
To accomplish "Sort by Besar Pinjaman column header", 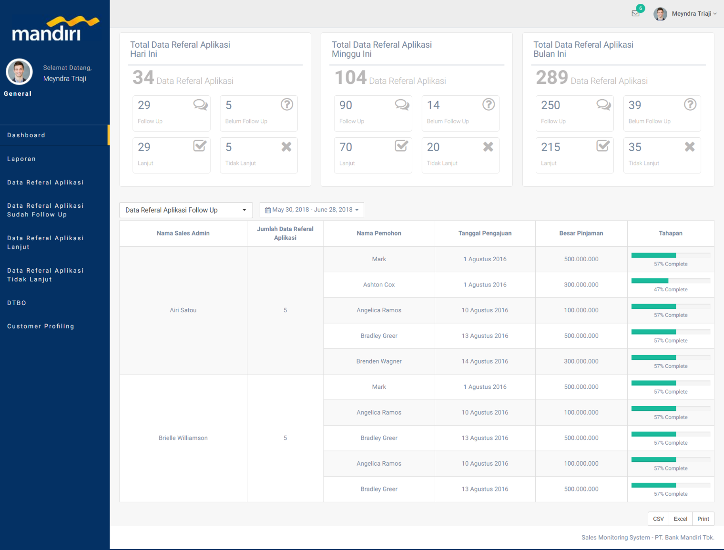I will pyautogui.click(x=581, y=234).
